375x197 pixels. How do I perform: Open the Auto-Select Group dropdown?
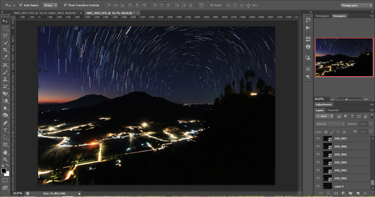(x=50, y=5)
